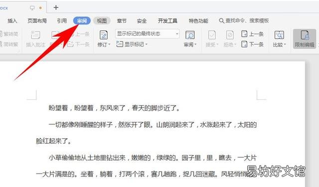Screen dimensions: 319x187
Task: Open the 开发工具 tab
Action: (x=167, y=21)
